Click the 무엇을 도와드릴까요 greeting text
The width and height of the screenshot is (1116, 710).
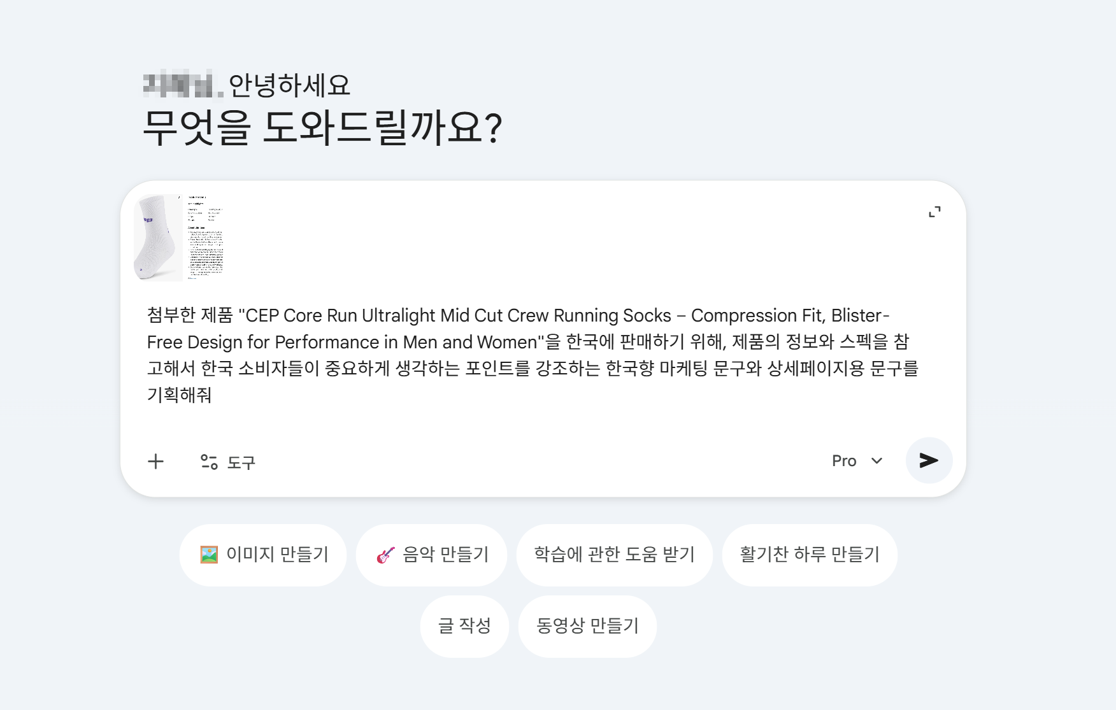click(324, 127)
